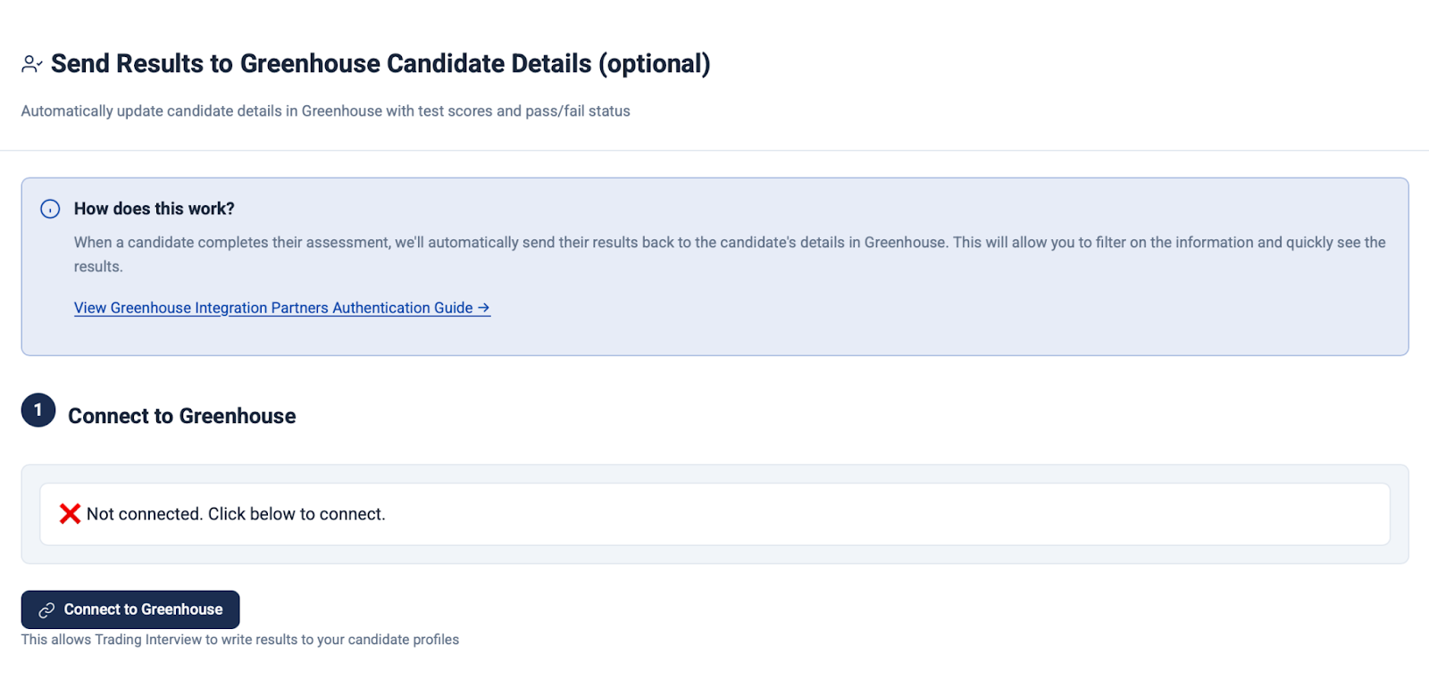Click the word 'results.' on the description's second line
Viewport: 1429px width, 696px height.
pos(98,267)
